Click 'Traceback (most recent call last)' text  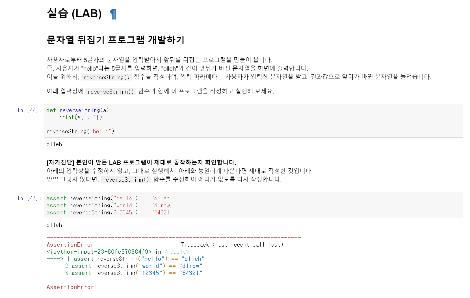coord(232,245)
